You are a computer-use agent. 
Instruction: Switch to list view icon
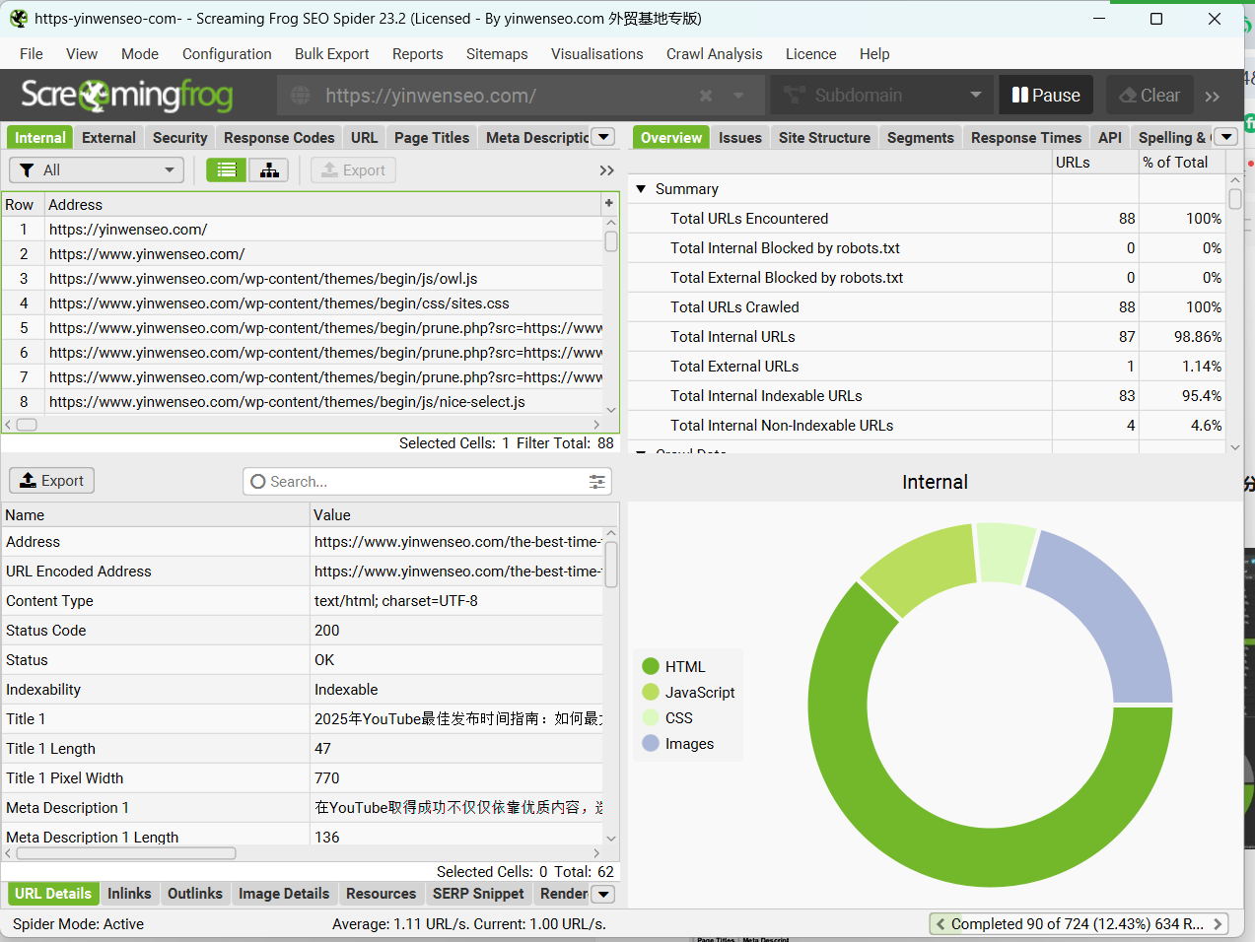[226, 170]
